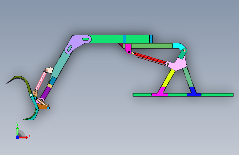Pick the yellow diagonal support strut
The image size is (239, 155).
pyautogui.click(x=168, y=78)
